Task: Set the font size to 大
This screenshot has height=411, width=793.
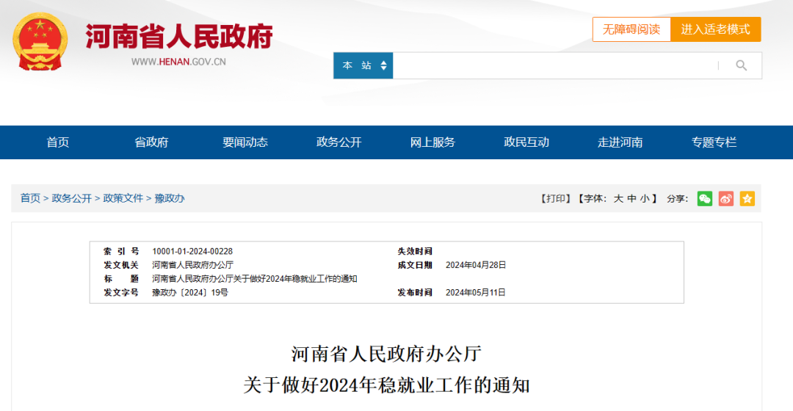Action: pyautogui.click(x=618, y=199)
